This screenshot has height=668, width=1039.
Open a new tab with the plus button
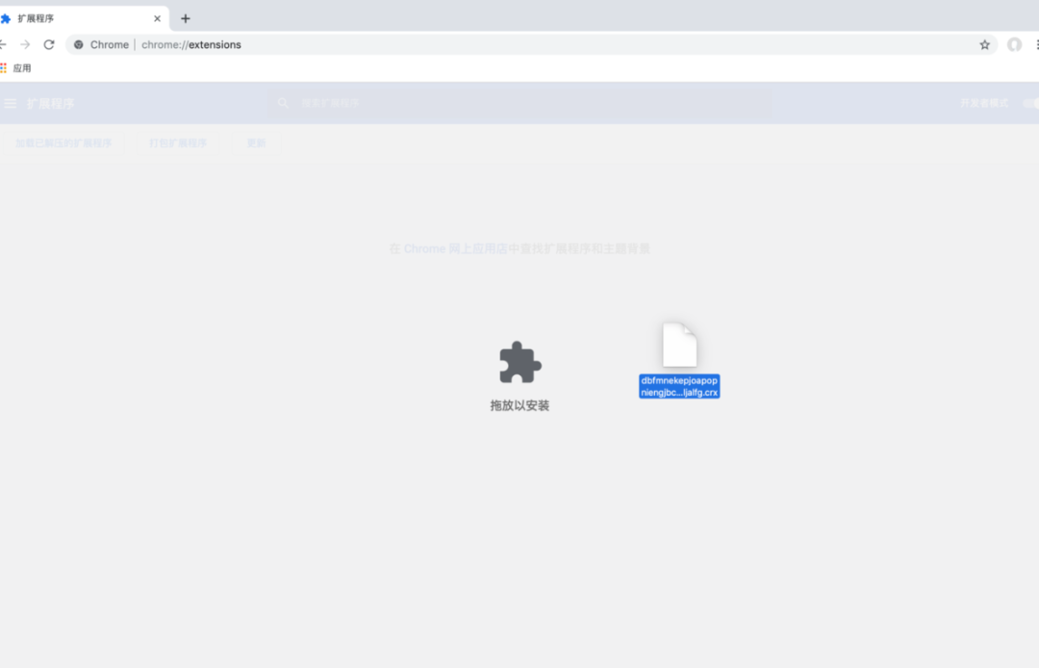[x=185, y=18]
